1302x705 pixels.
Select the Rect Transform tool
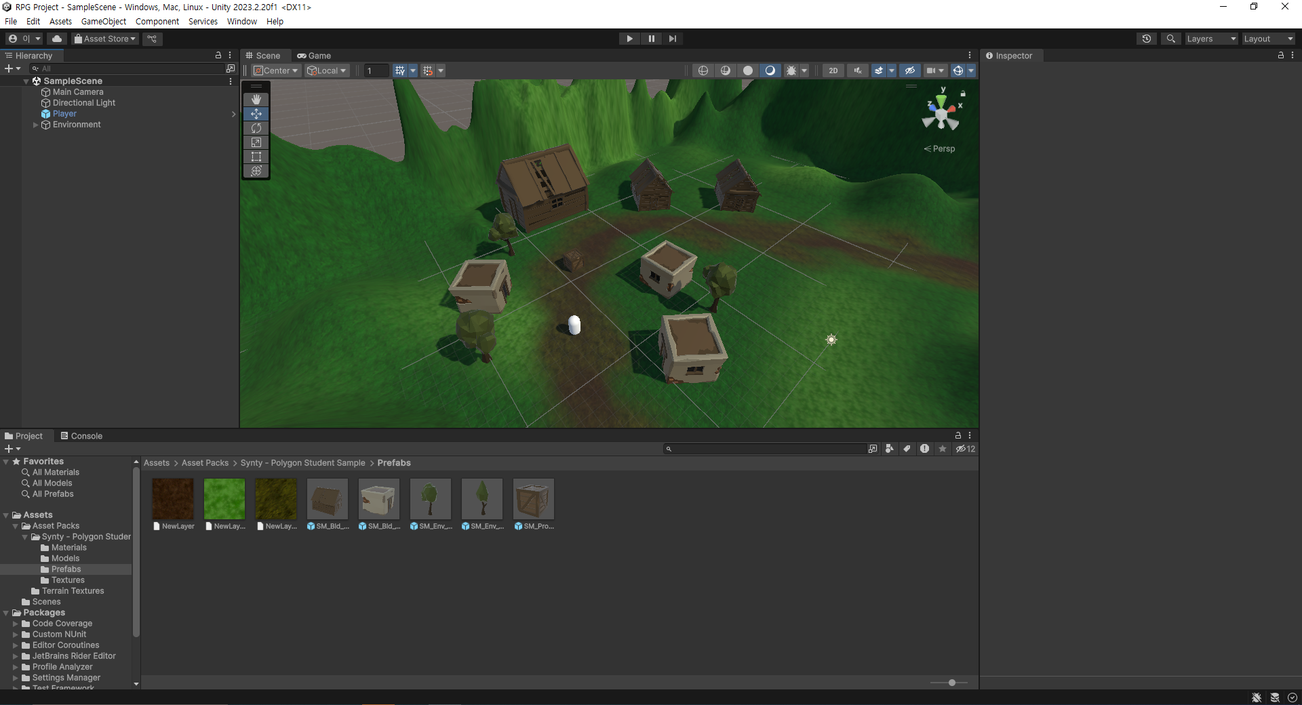click(256, 157)
